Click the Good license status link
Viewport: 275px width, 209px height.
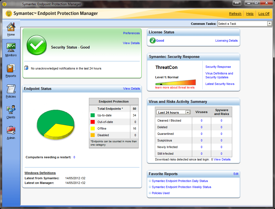point(160,41)
